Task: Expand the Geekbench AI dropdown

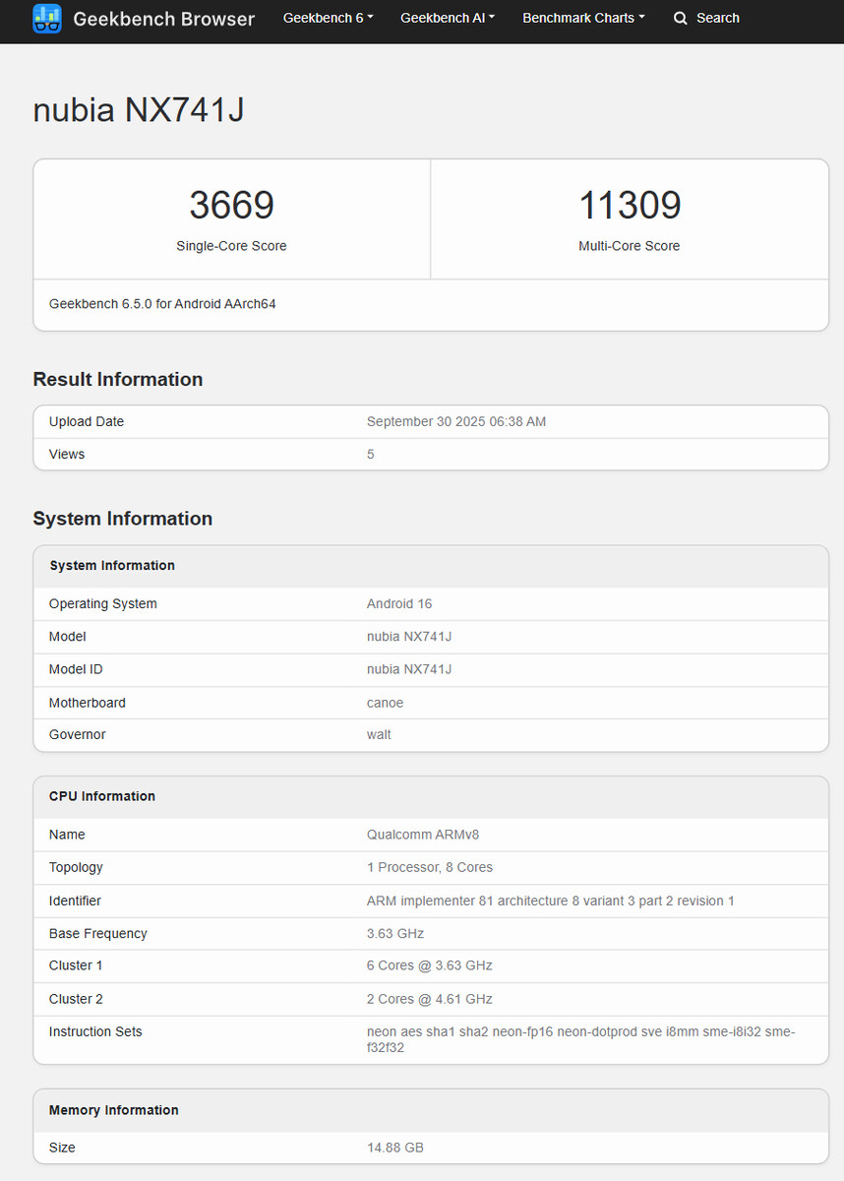Action: coord(448,18)
